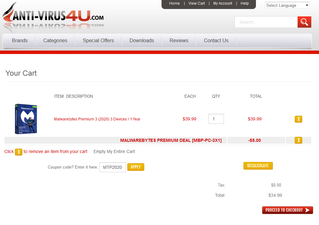This screenshot has width=319, height=225.
Task: Go to Home in top bar
Action: pyautogui.click(x=174, y=3)
